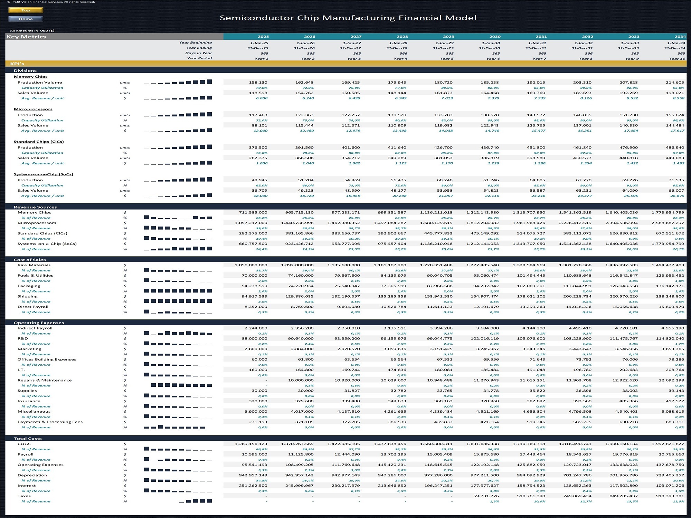Select Memory Chips 2025 capacity utilization 70,0%
This screenshot has width=691, height=518.
tap(262, 88)
